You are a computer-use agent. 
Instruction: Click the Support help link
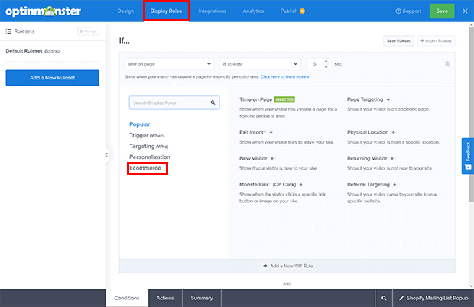point(408,11)
